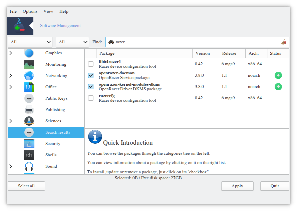Click the Sciences category flask icon
297x211 pixels.
pos(29,121)
